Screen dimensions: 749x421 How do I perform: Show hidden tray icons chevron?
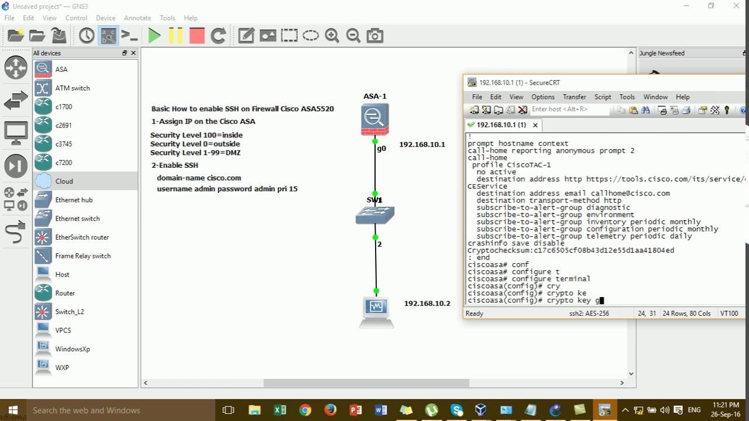click(x=626, y=410)
